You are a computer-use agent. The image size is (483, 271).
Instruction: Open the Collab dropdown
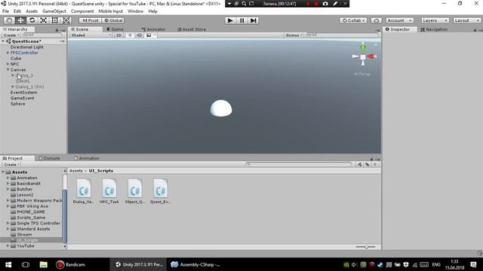click(353, 20)
